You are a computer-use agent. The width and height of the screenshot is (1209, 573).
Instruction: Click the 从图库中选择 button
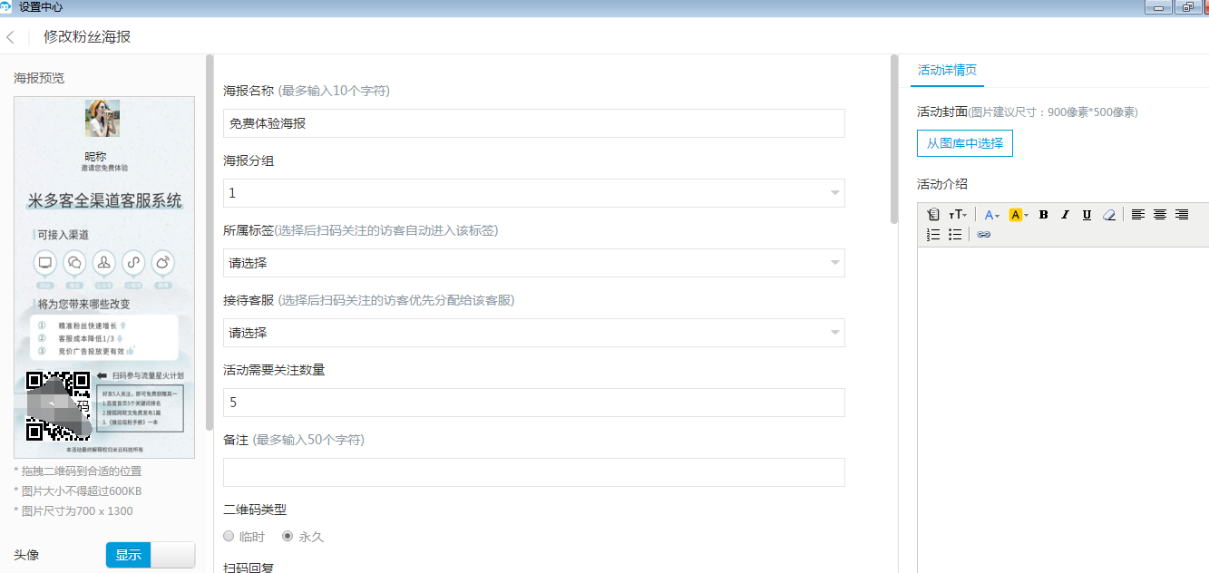tap(964, 143)
